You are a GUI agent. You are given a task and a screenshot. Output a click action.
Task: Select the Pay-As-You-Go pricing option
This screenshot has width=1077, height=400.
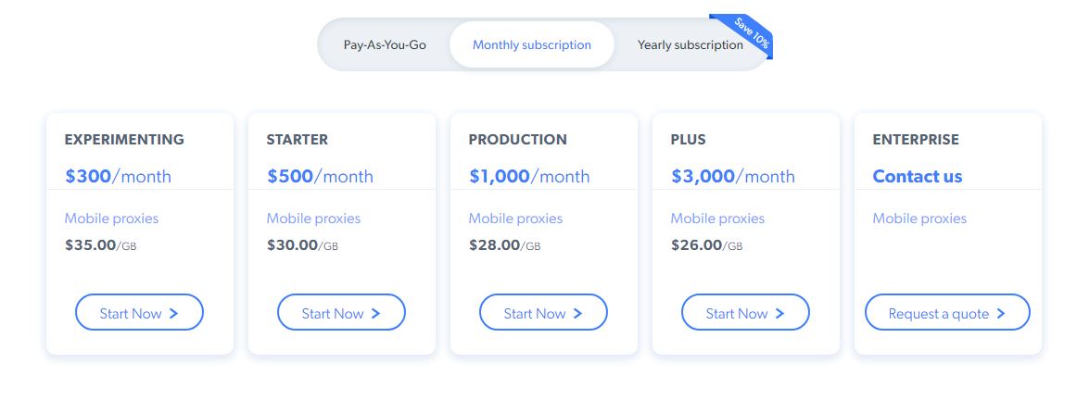coord(385,44)
